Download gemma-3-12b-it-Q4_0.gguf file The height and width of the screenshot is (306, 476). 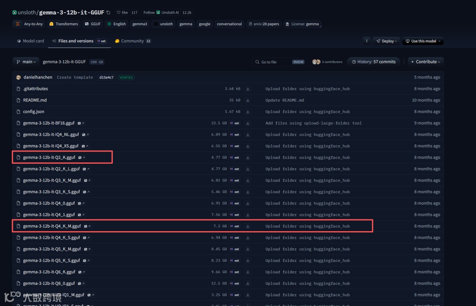coord(248,203)
